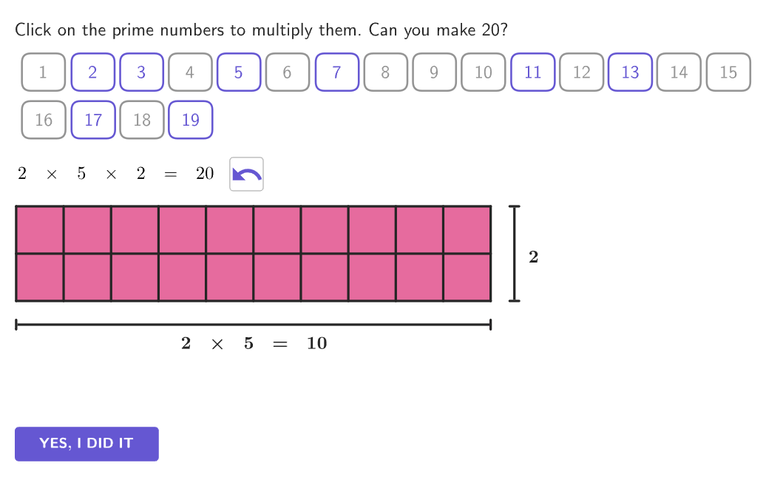The height and width of the screenshot is (477, 763).
Task: Click the top-left pink grid square
Action: (39, 230)
